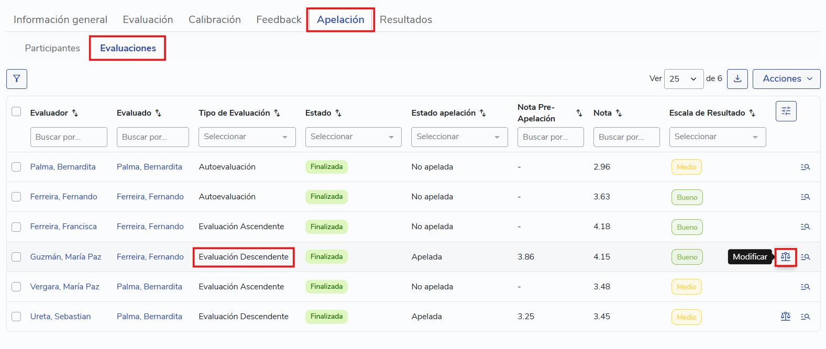Switch to Feedback tab

tap(279, 20)
